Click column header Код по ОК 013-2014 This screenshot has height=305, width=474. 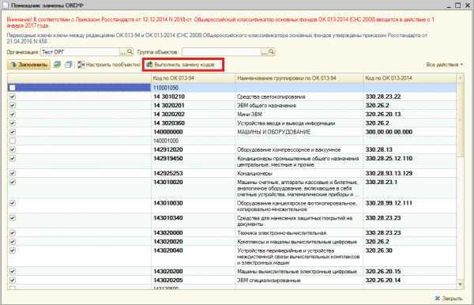click(x=410, y=78)
